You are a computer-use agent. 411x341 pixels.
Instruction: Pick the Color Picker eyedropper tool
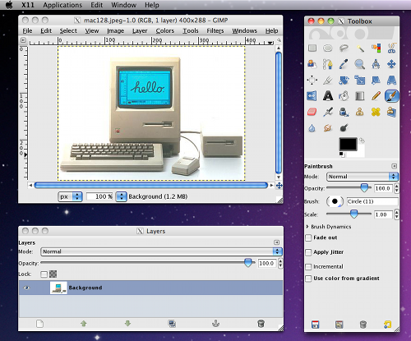tap(344, 64)
